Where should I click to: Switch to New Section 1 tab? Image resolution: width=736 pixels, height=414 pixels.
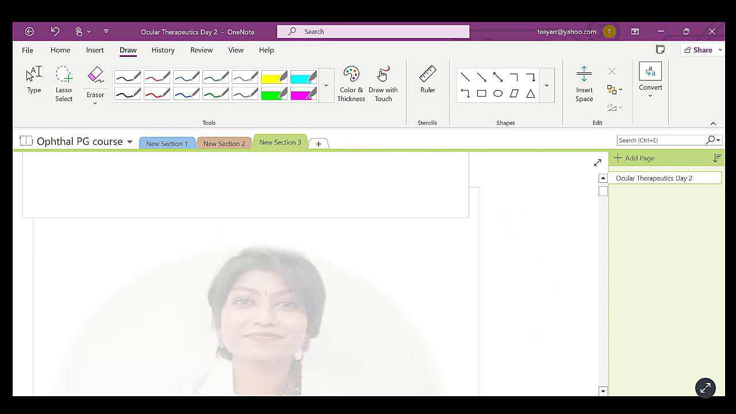point(167,143)
